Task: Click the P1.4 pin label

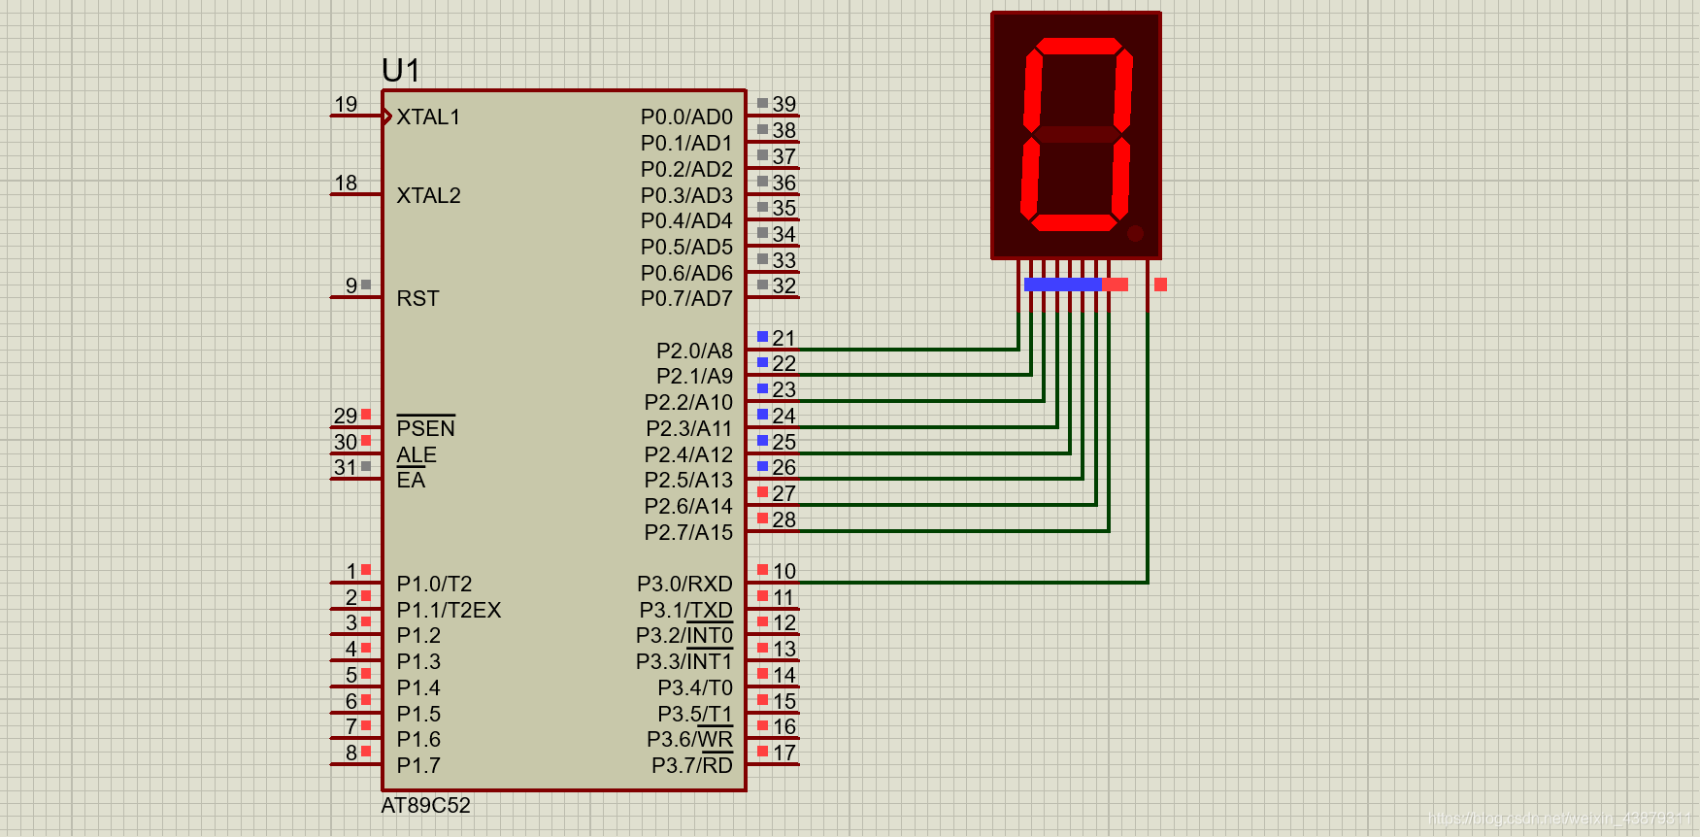Action: [418, 687]
